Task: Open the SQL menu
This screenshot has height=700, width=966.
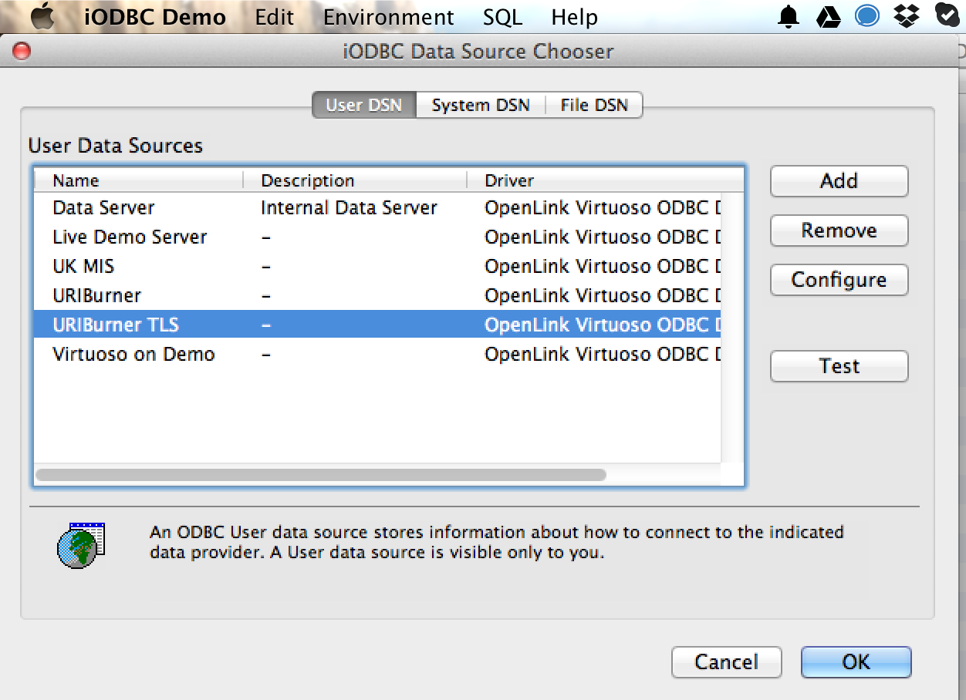Action: point(502,17)
